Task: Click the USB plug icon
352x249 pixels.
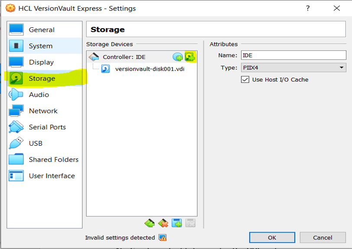Action: click(x=16, y=143)
